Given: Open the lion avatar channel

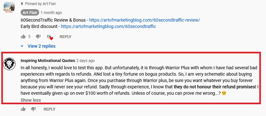Looking at the screenshot, I should (x=9, y=64).
